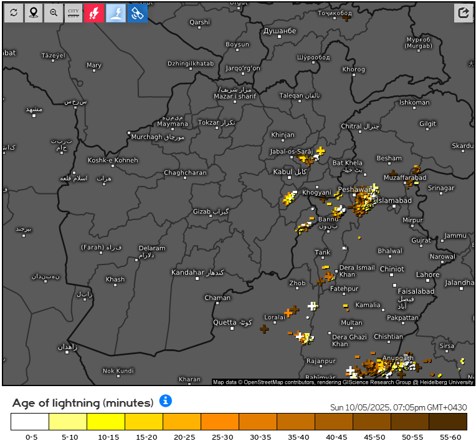This screenshot has width=476, height=441.
Task: Click the satellite layer icon
Action: (138, 12)
